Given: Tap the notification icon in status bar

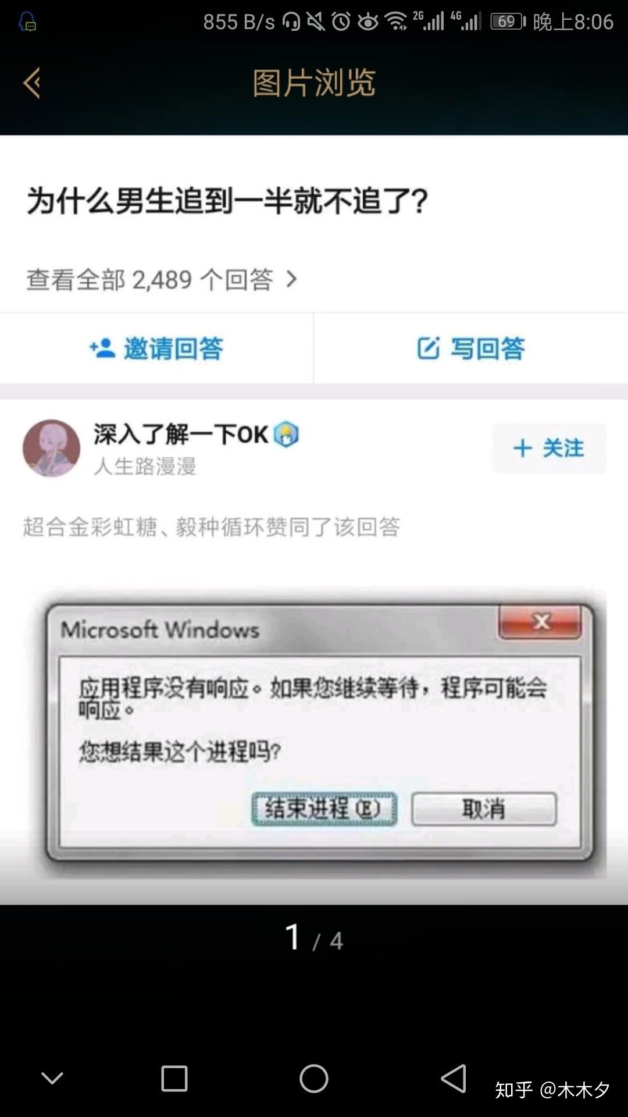Looking at the screenshot, I should pos(27,22).
